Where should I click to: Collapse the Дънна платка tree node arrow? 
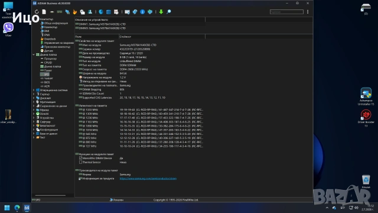[x=34, y=54]
